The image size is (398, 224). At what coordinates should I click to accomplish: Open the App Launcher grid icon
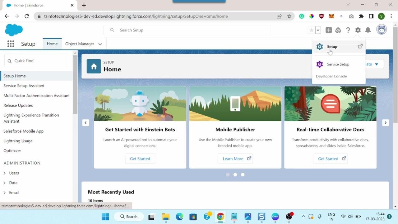(x=11, y=44)
